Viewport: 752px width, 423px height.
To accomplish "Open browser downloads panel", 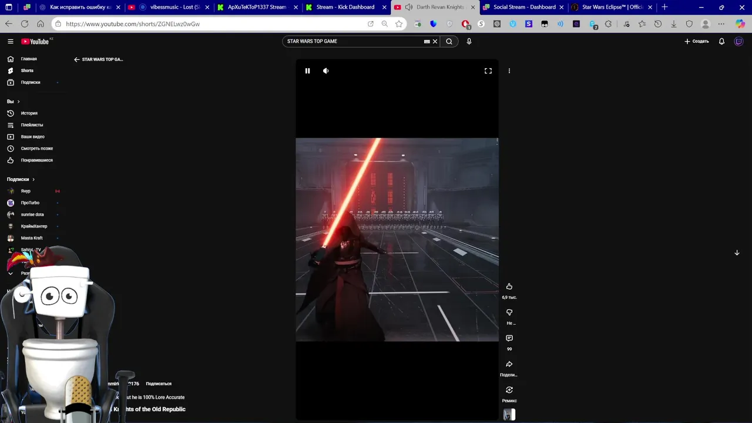I will click(674, 24).
